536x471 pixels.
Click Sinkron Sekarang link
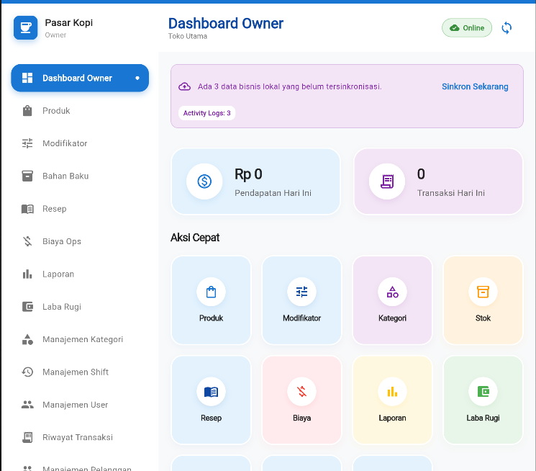[475, 86]
